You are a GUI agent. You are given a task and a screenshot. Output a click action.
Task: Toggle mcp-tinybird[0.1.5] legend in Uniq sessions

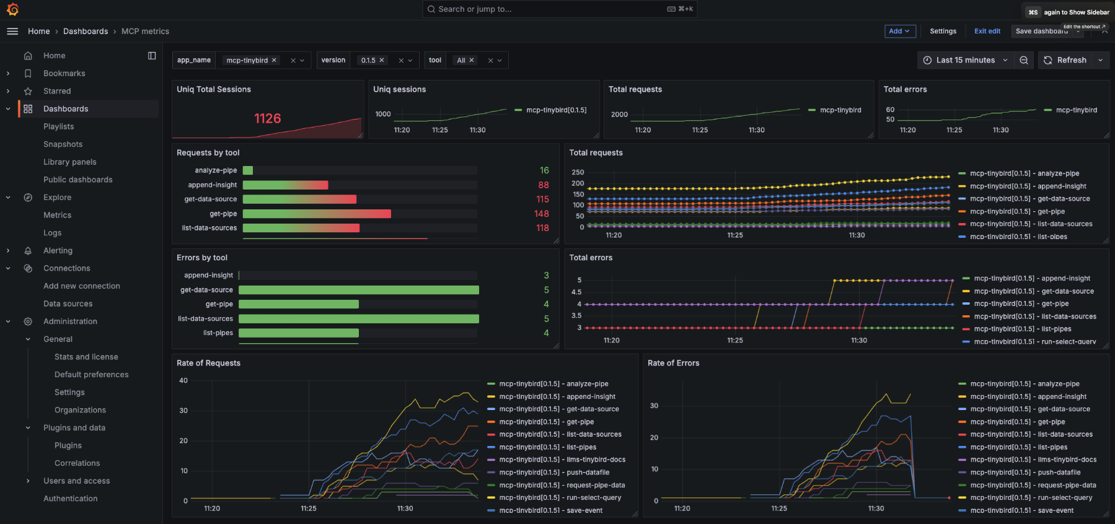tap(556, 110)
